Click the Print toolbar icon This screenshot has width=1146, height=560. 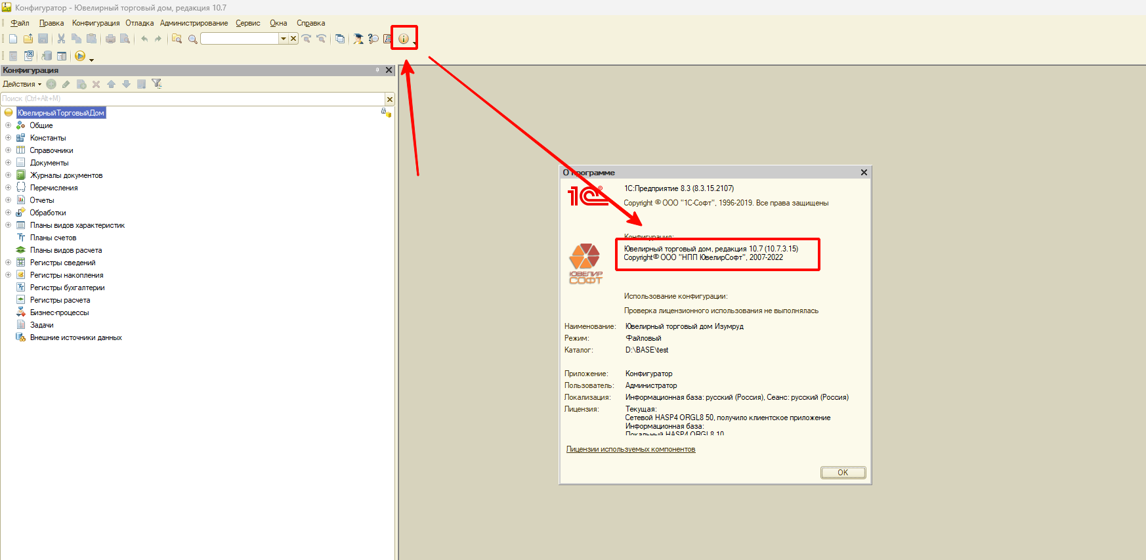point(110,39)
